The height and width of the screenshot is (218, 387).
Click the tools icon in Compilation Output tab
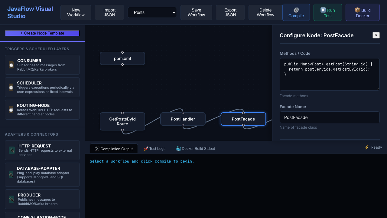tap(97, 149)
